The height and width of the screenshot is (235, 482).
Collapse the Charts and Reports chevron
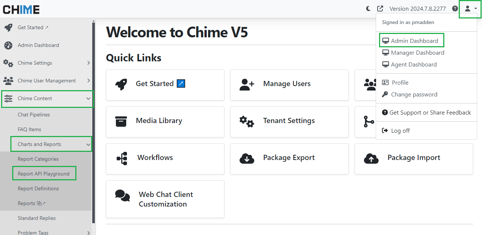[88, 144]
